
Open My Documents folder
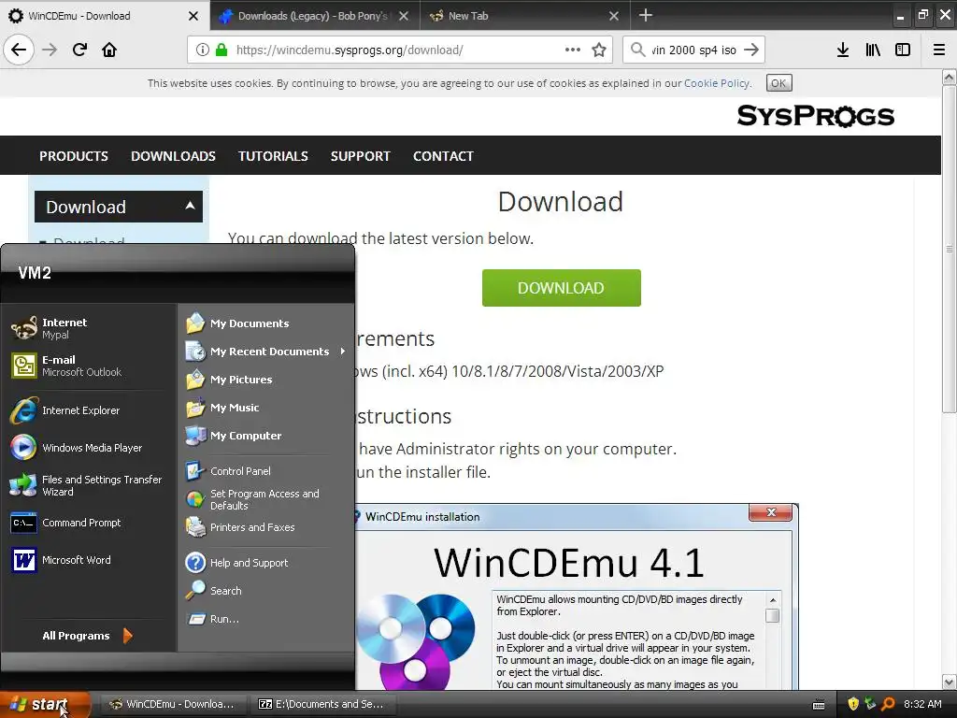(265, 323)
